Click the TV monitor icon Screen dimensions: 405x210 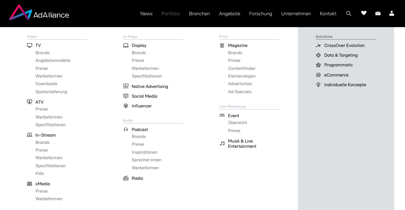[30, 46]
